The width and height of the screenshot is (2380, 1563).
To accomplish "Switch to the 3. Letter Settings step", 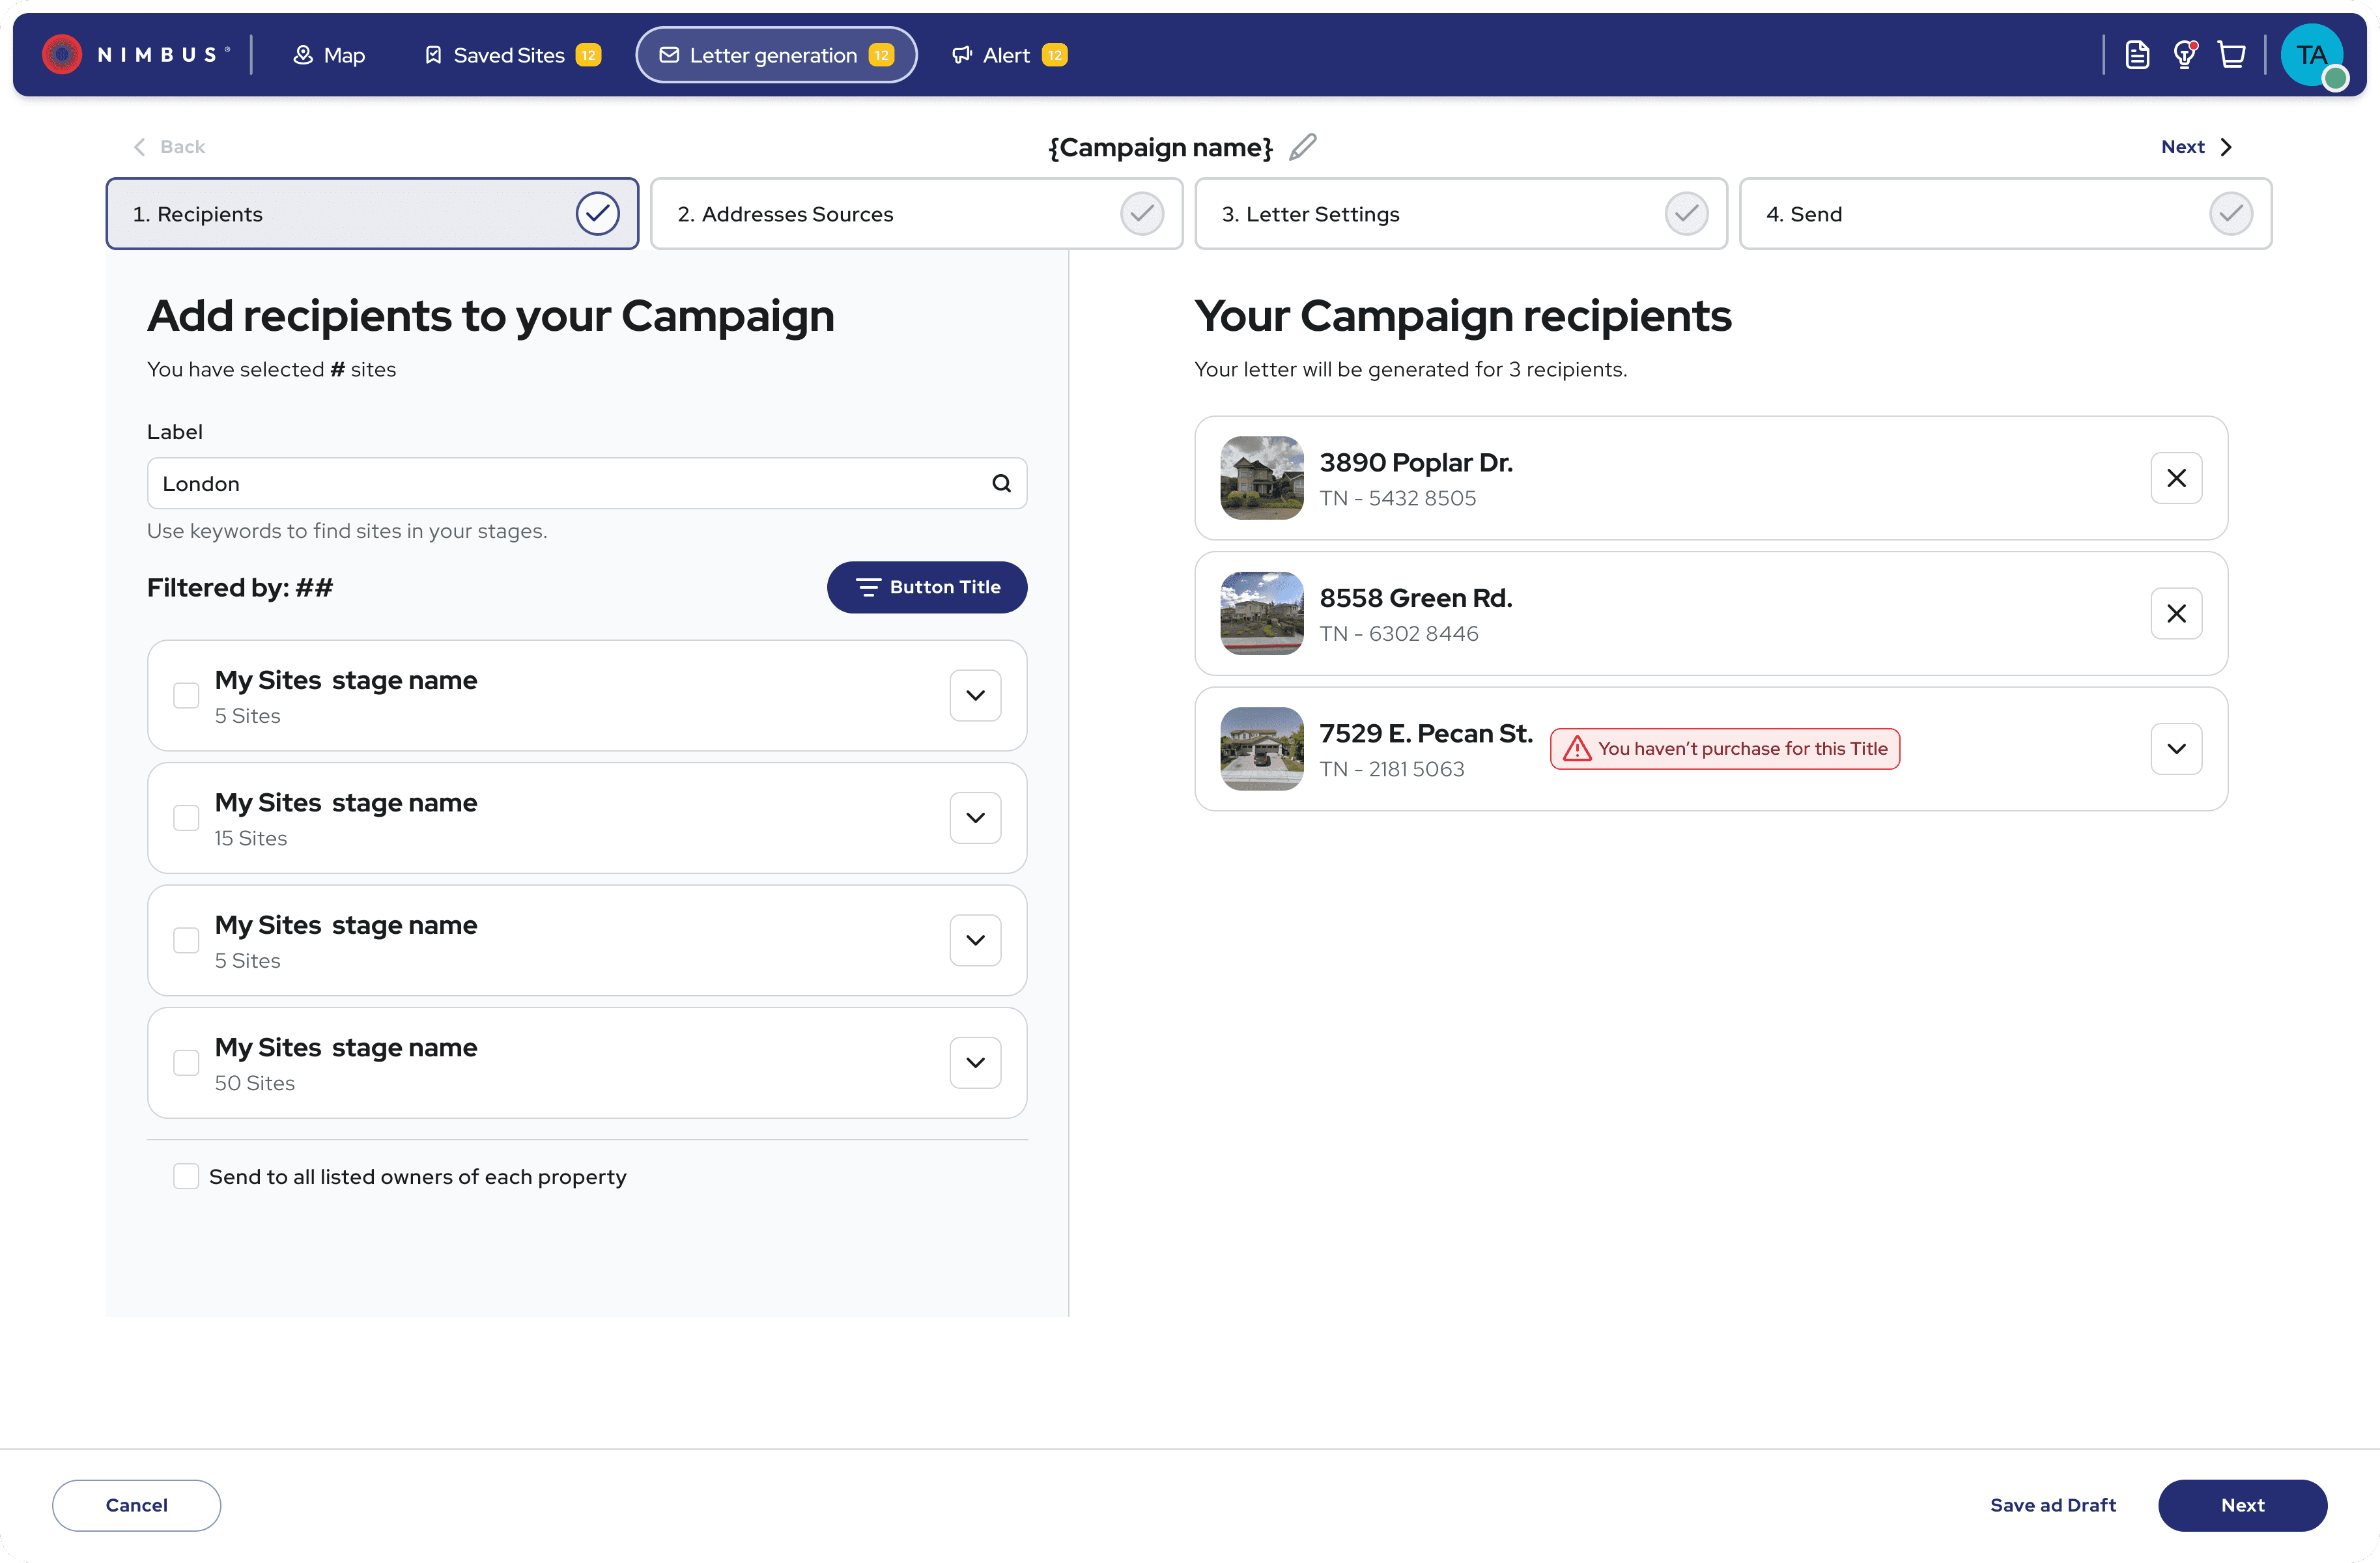I will pos(1460,214).
